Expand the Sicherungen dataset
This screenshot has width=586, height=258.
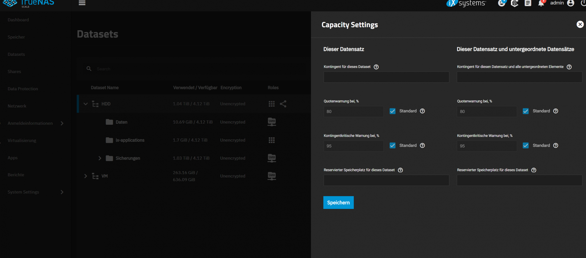pos(100,158)
